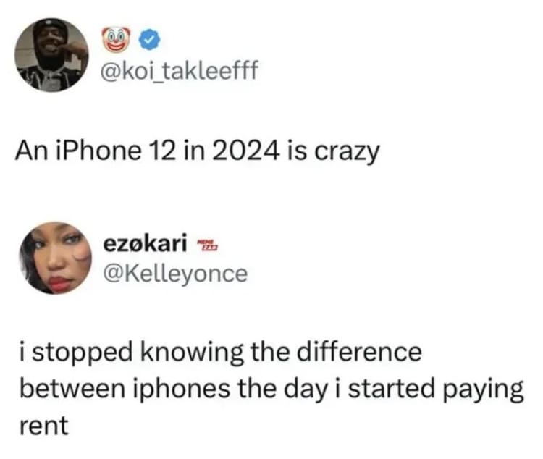Click the word 'iphones' in the reply
The image size is (543, 459).
click(x=180, y=389)
